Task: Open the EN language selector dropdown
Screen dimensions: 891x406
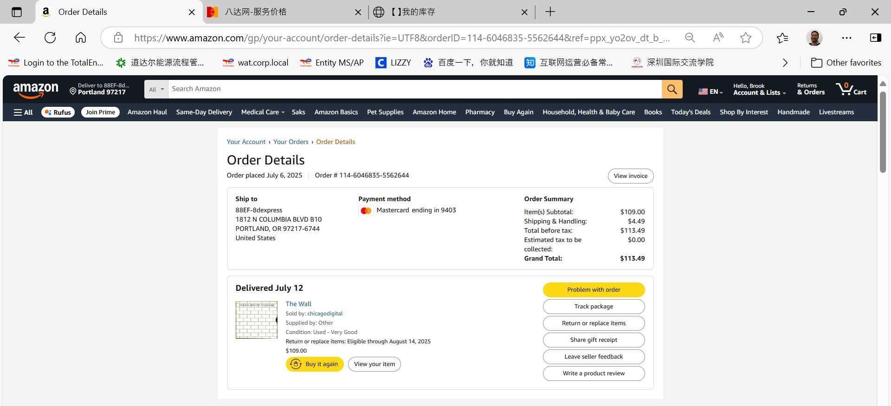Action: tap(710, 92)
